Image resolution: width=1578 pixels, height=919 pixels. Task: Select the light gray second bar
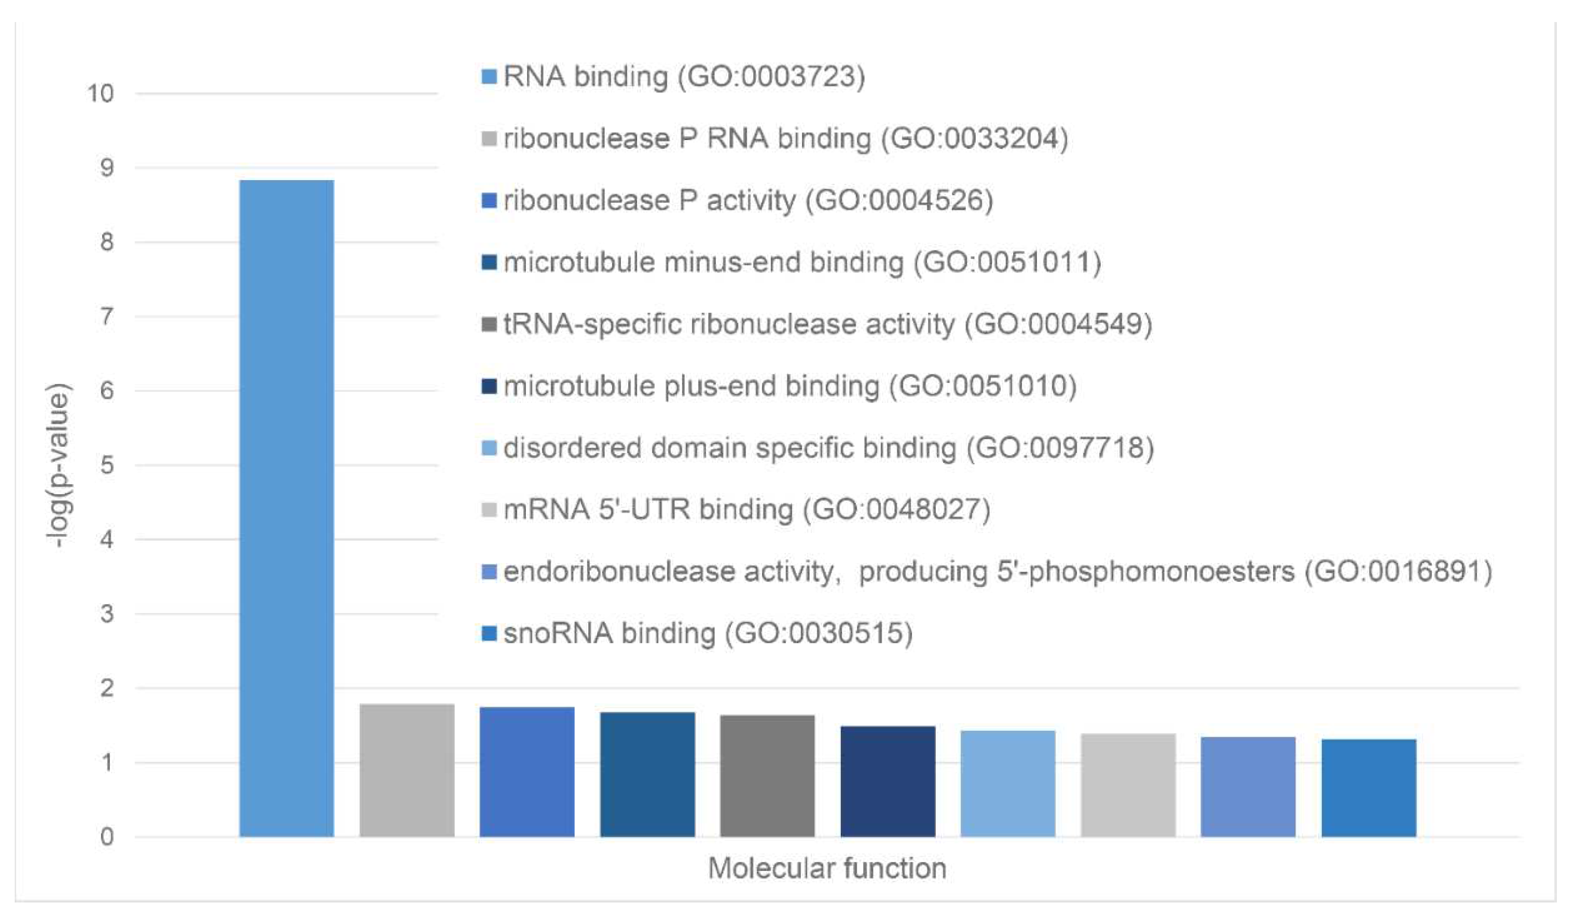(407, 770)
